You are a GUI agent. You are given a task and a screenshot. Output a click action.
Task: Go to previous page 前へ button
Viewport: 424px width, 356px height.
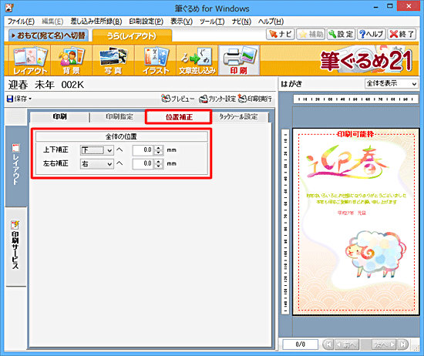click(x=347, y=344)
